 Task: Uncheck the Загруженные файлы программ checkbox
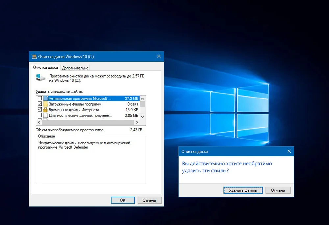(40, 104)
